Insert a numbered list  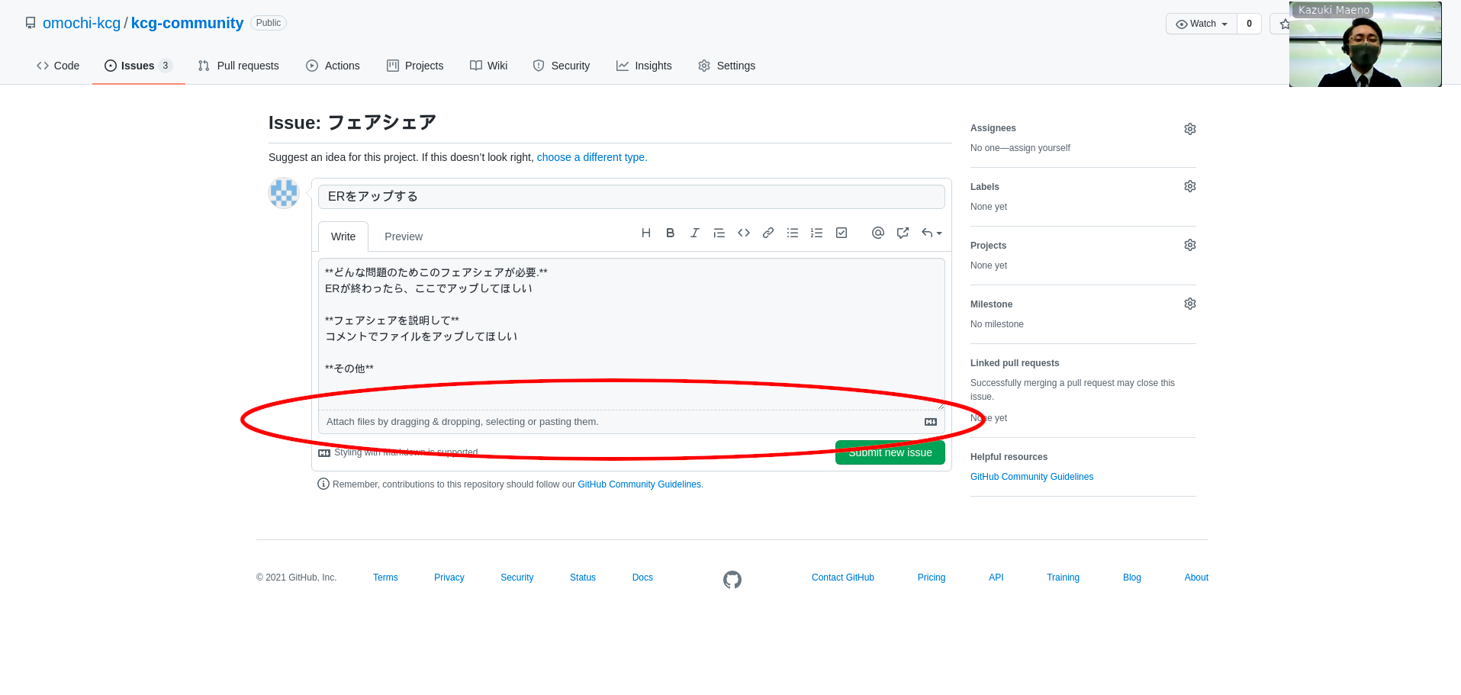tap(817, 233)
